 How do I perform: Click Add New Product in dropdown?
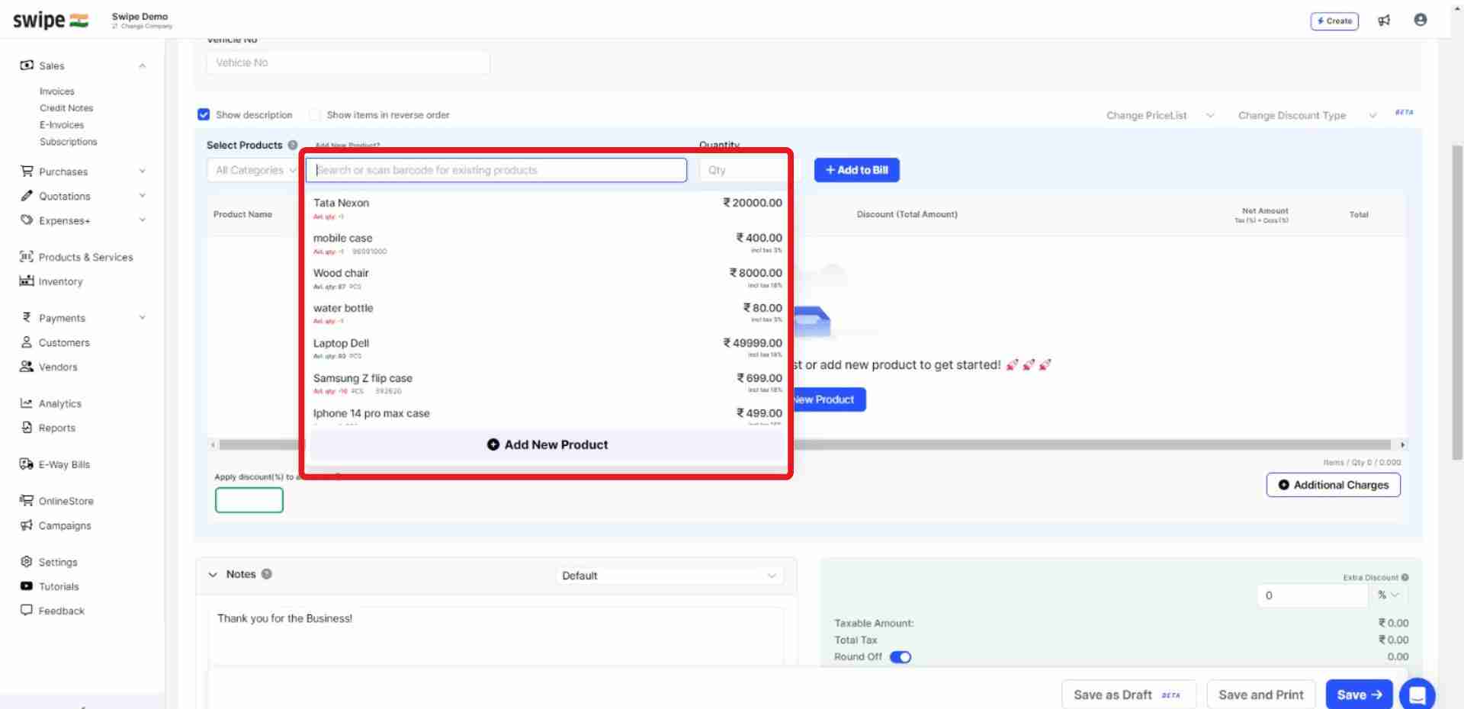[x=547, y=444]
